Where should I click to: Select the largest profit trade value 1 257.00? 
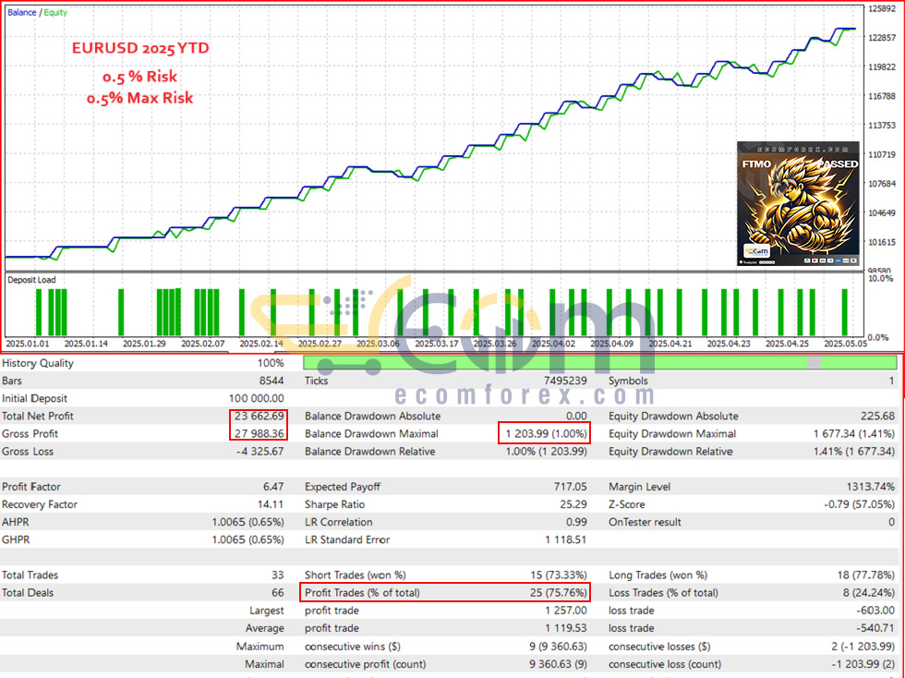565,611
